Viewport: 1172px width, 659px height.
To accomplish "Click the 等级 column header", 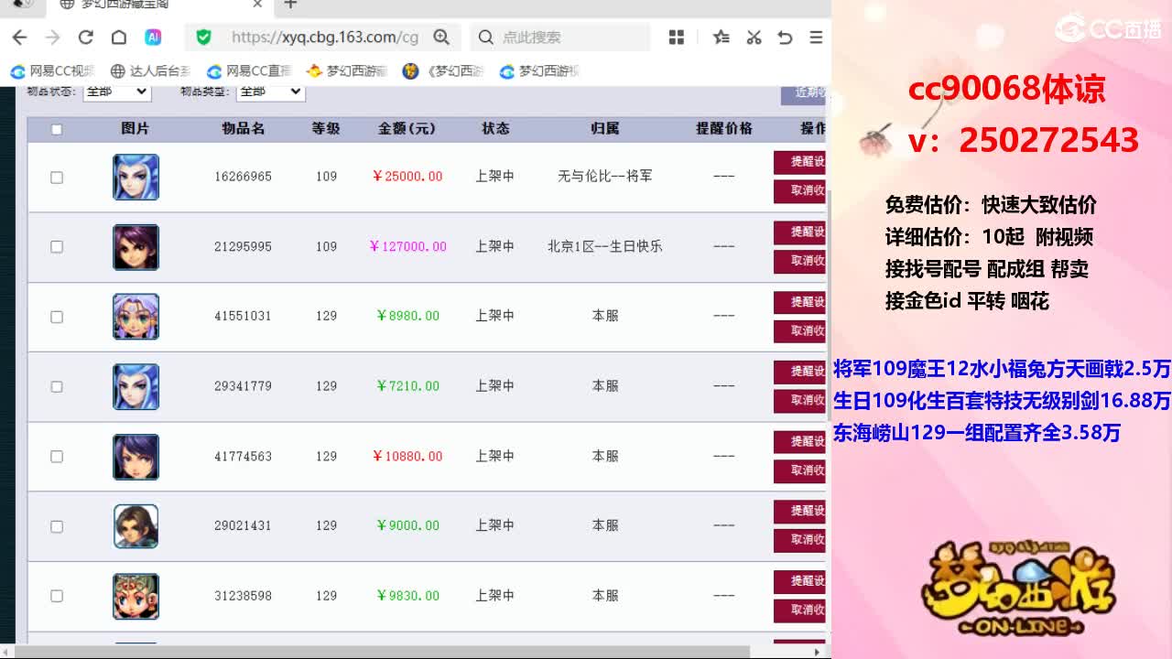I will [x=326, y=129].
